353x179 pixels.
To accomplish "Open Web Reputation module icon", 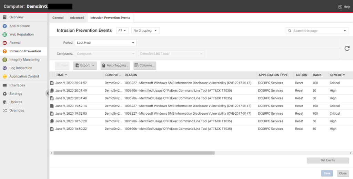I will 5,34.
